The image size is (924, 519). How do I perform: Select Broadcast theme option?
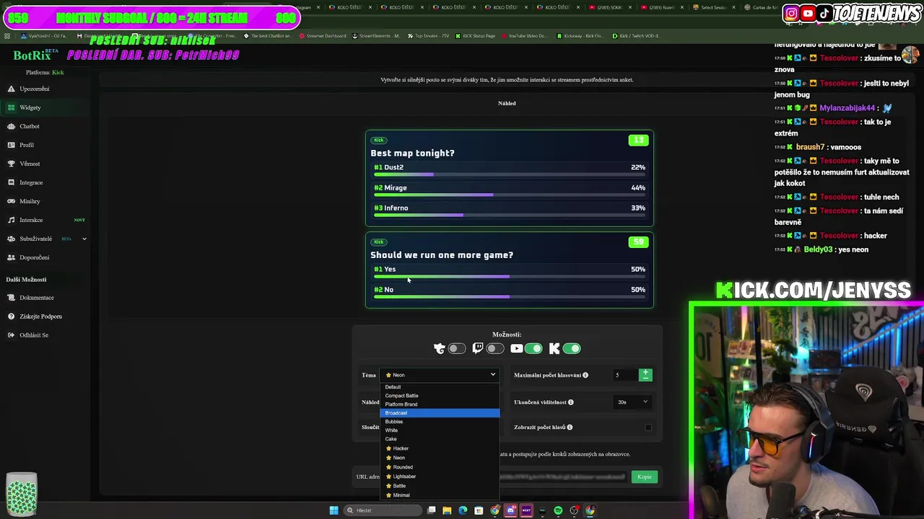[440, 413]
